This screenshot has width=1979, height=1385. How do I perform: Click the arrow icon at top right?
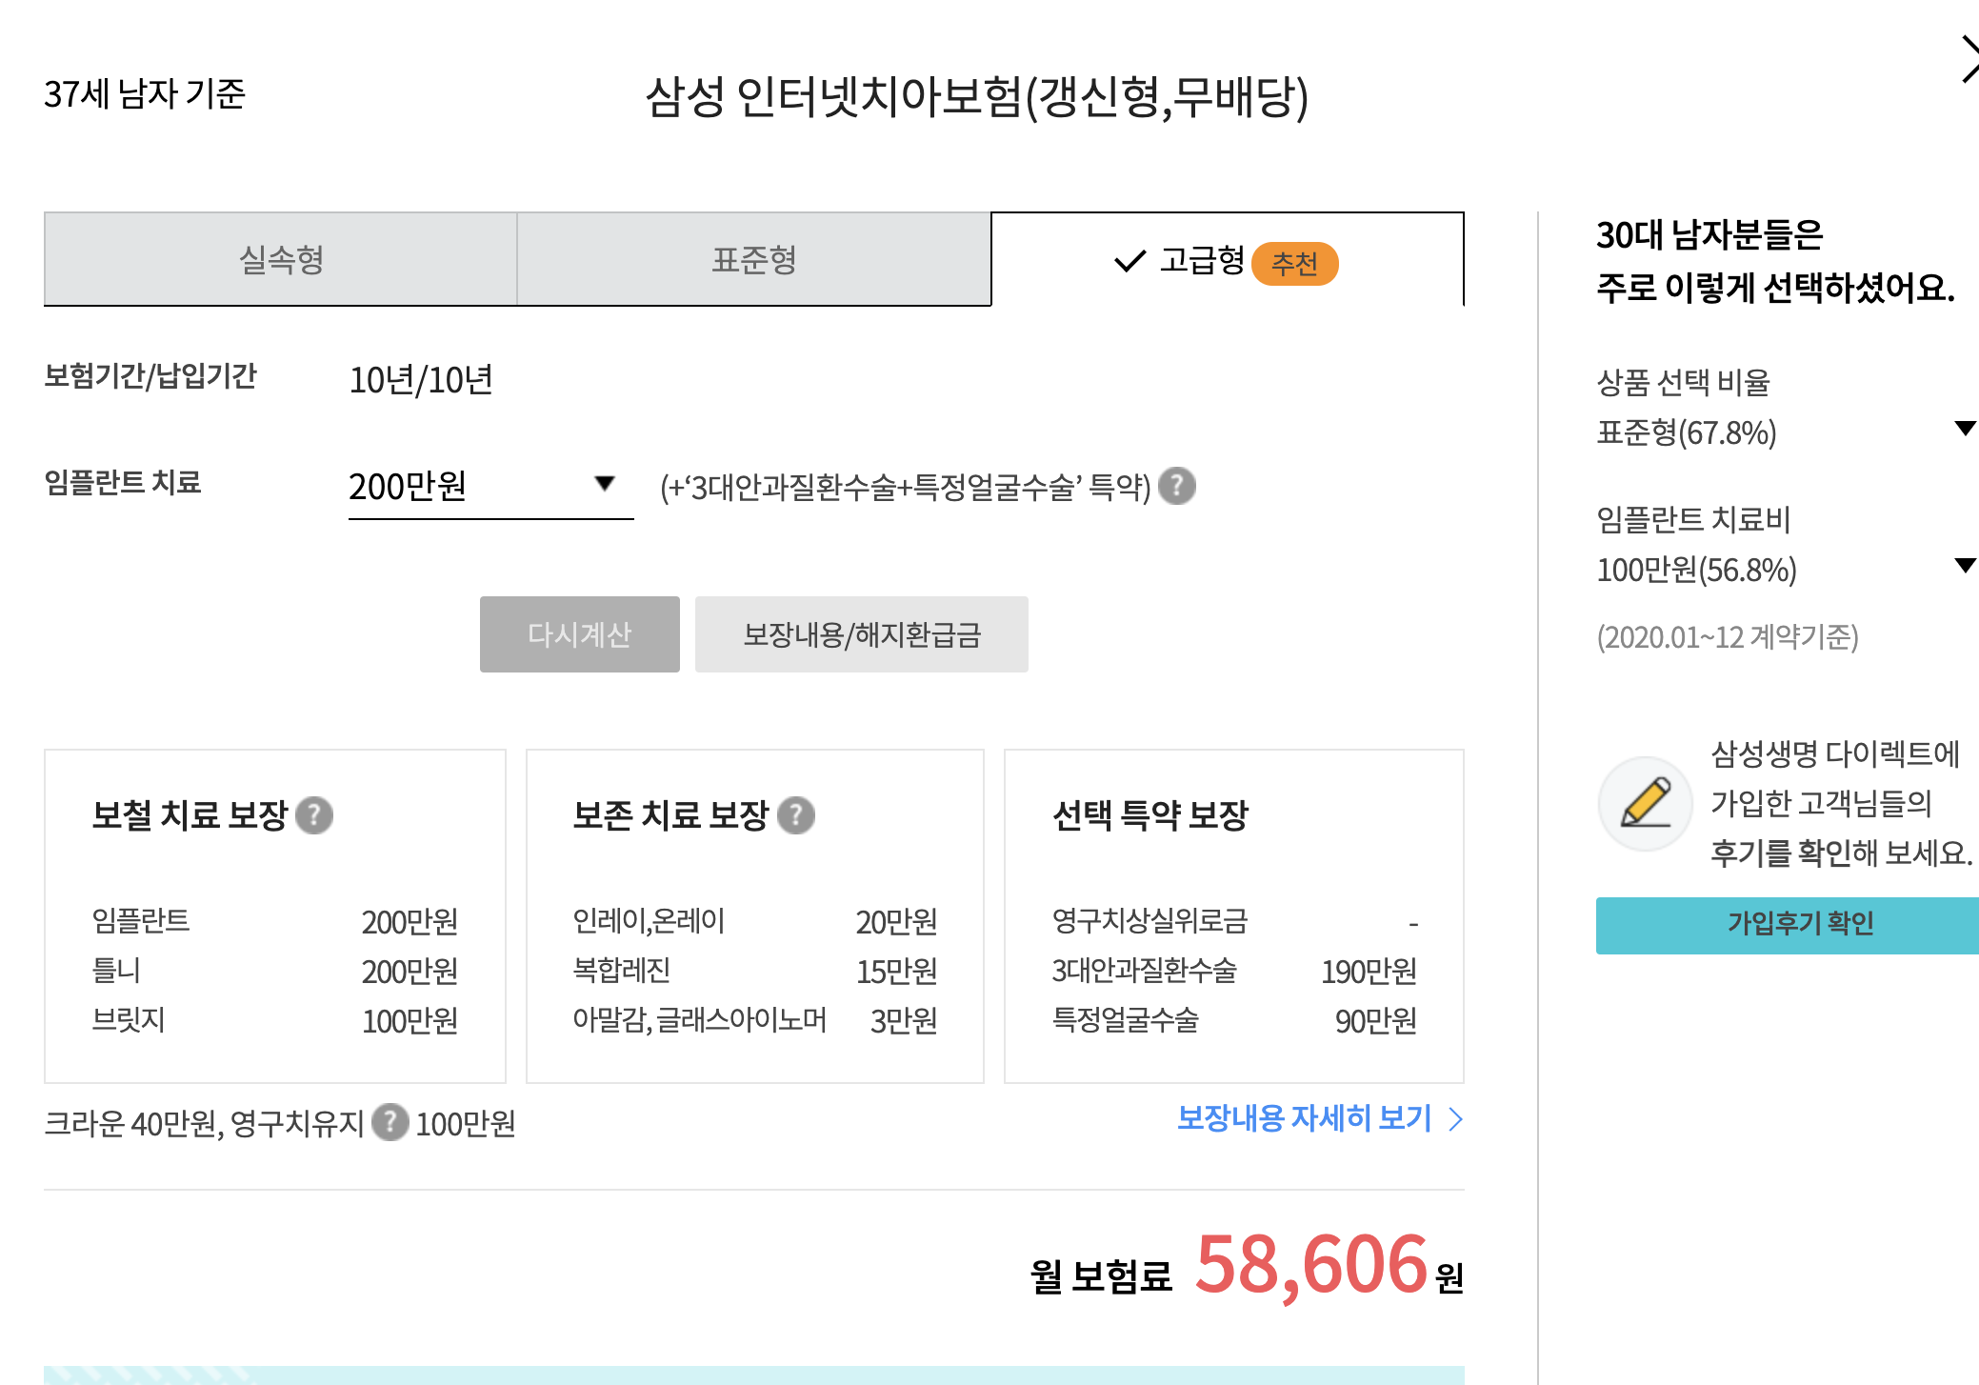[x=1968, y=59]
